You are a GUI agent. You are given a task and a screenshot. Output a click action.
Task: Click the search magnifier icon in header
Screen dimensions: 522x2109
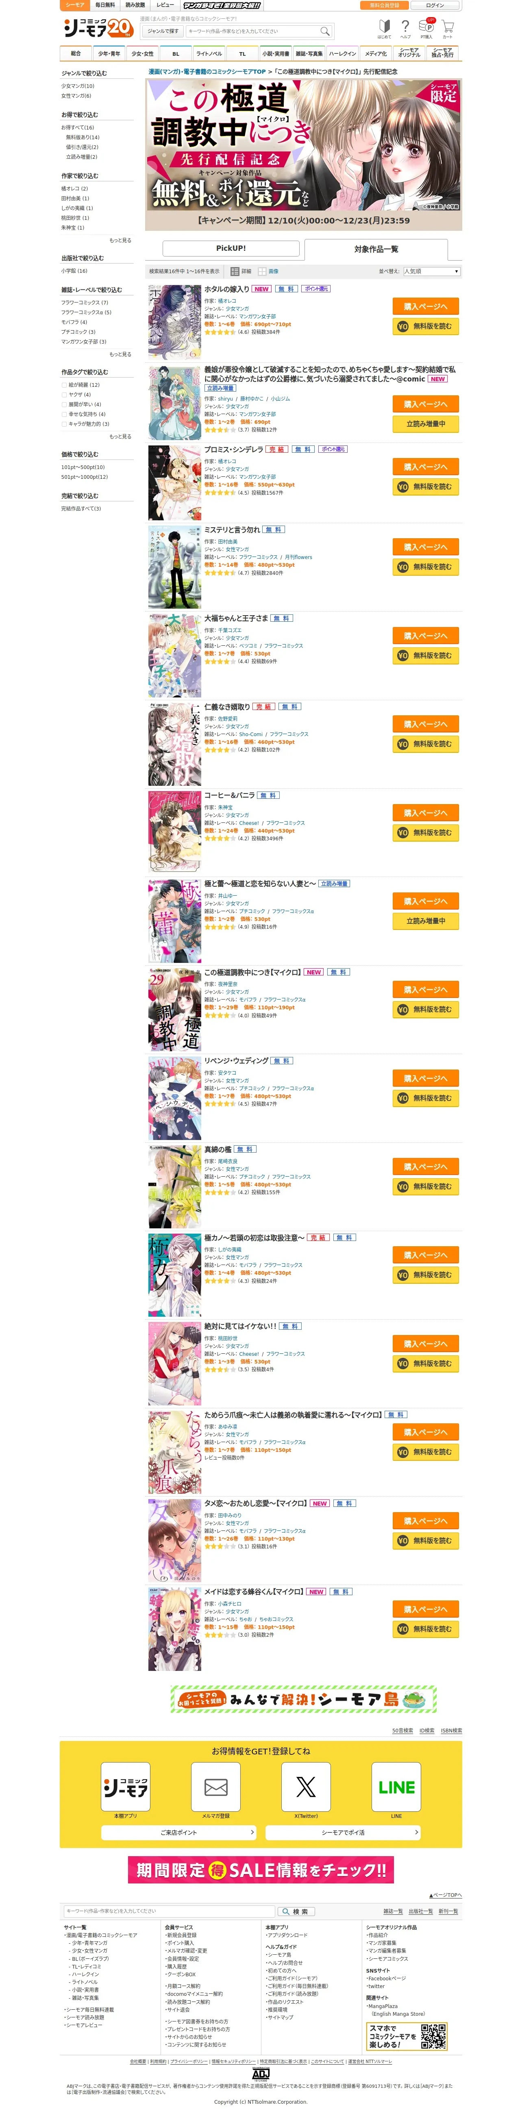(x=324, y=31)
